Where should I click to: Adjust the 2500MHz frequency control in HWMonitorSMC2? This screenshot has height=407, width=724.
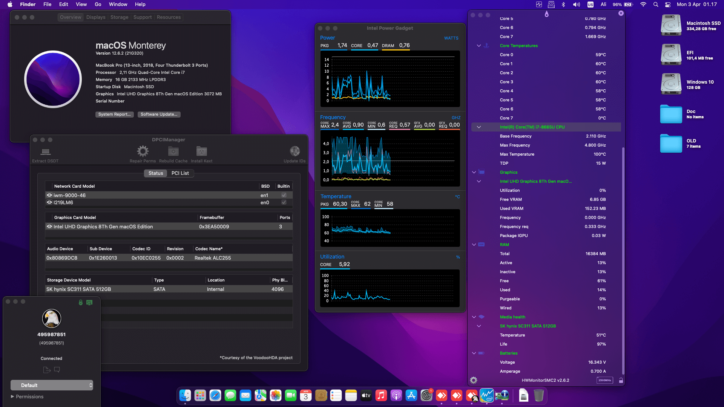click(604, 380)
